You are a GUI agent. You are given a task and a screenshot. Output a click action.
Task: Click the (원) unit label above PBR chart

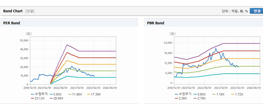coord(172,34)
